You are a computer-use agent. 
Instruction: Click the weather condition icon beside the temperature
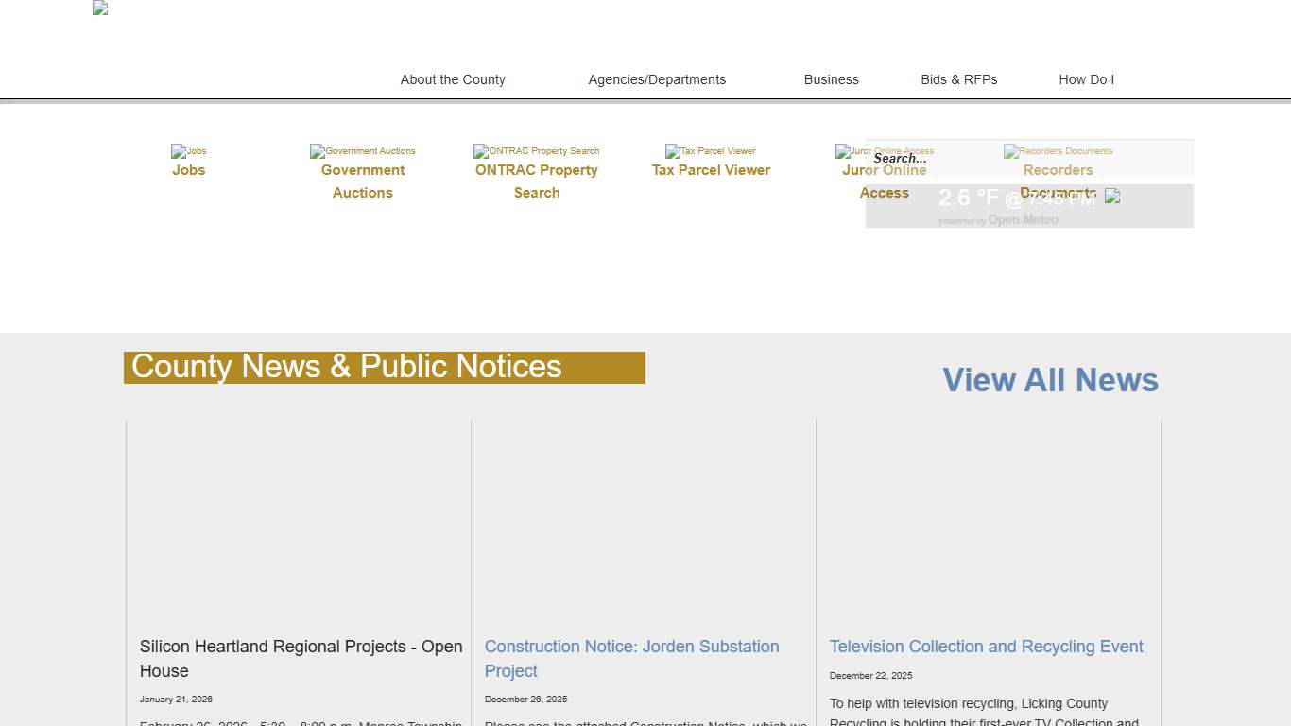[1112, 197]
